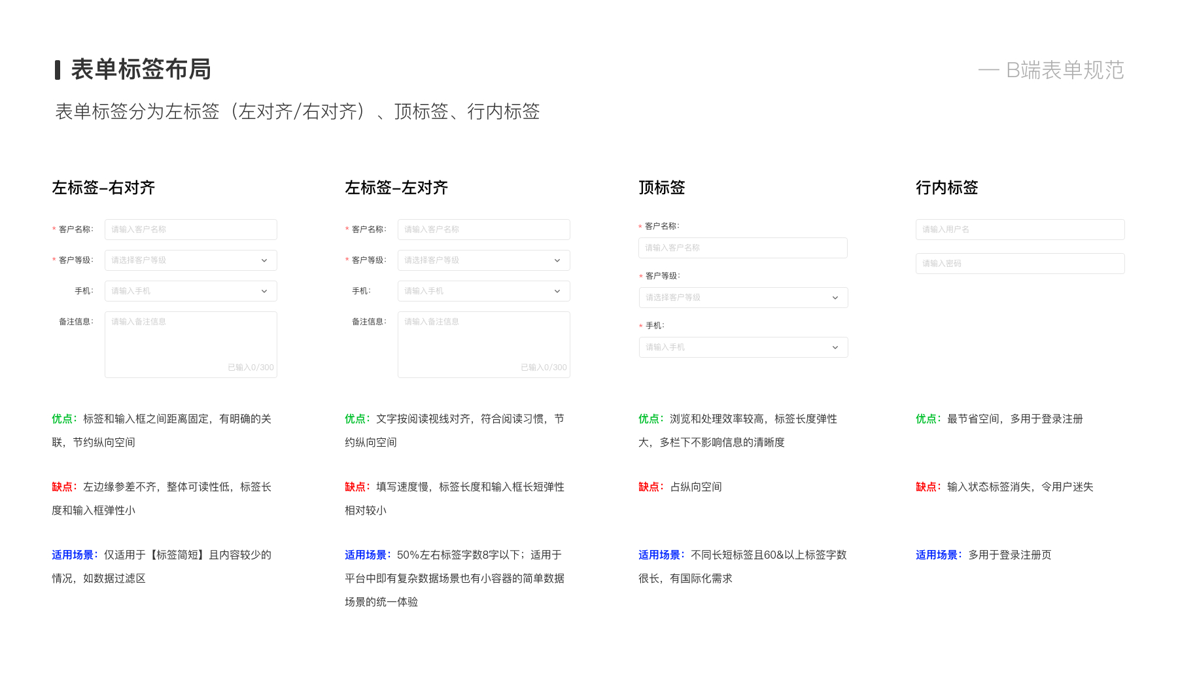This screenshot has width=1178, height=692.
Task: Select the 左标签-左对齐 section heading
Action: 396,188
